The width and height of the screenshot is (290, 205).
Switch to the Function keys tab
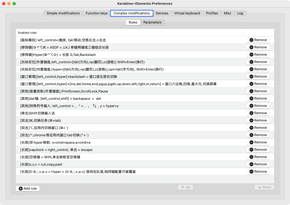pos(96,13)
